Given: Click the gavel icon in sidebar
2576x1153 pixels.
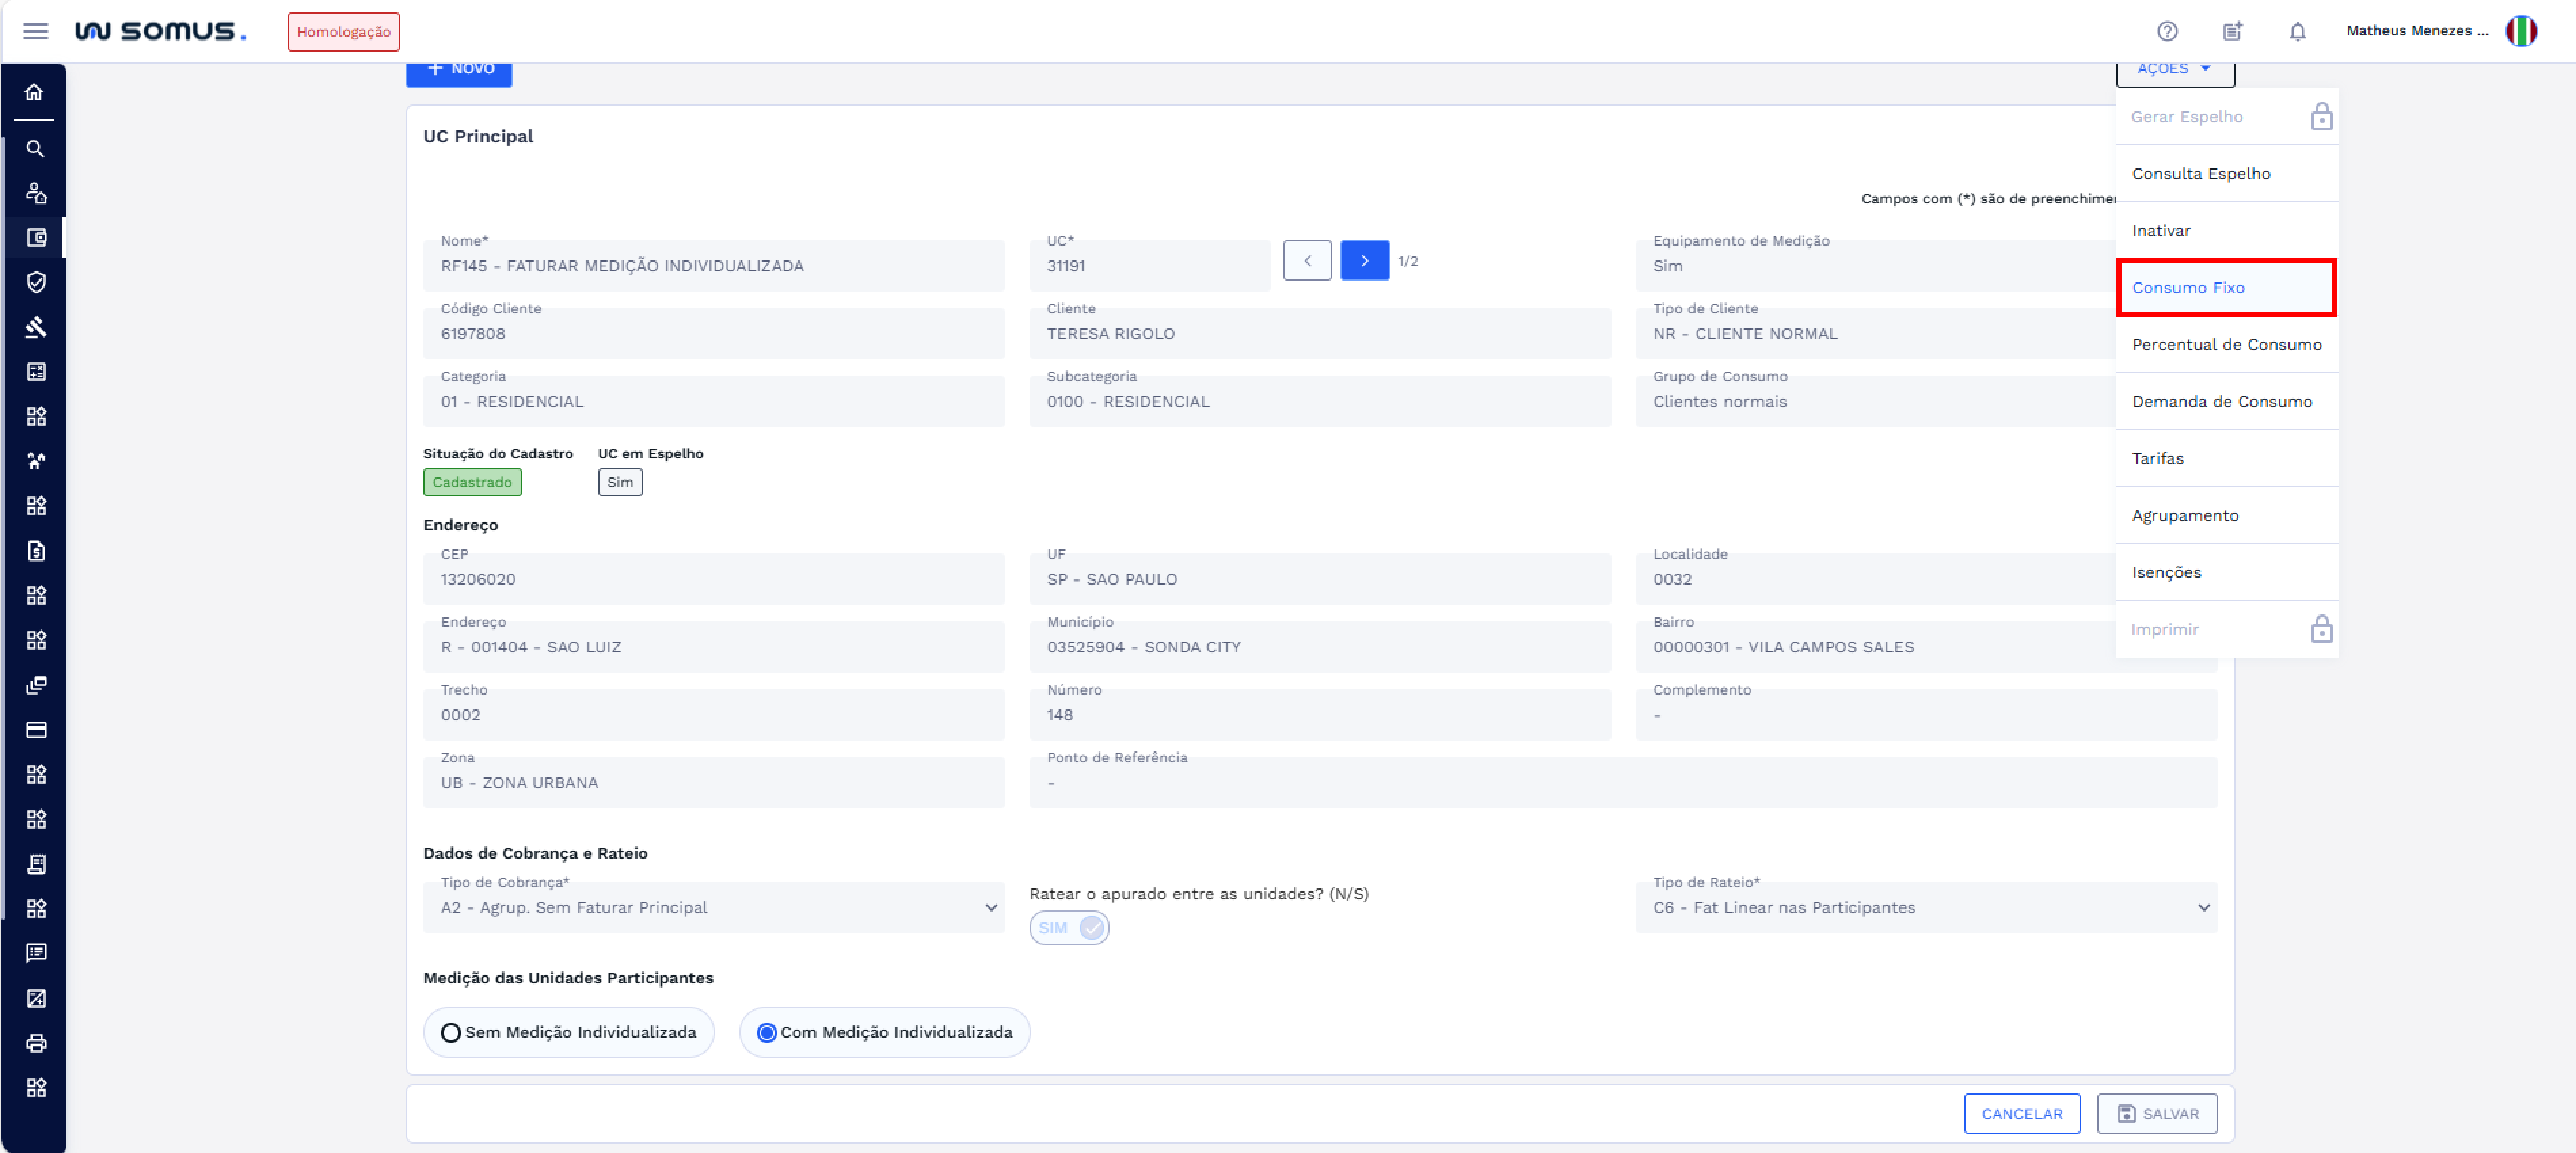Looking at the screenshot, I should tap(36, 327).
